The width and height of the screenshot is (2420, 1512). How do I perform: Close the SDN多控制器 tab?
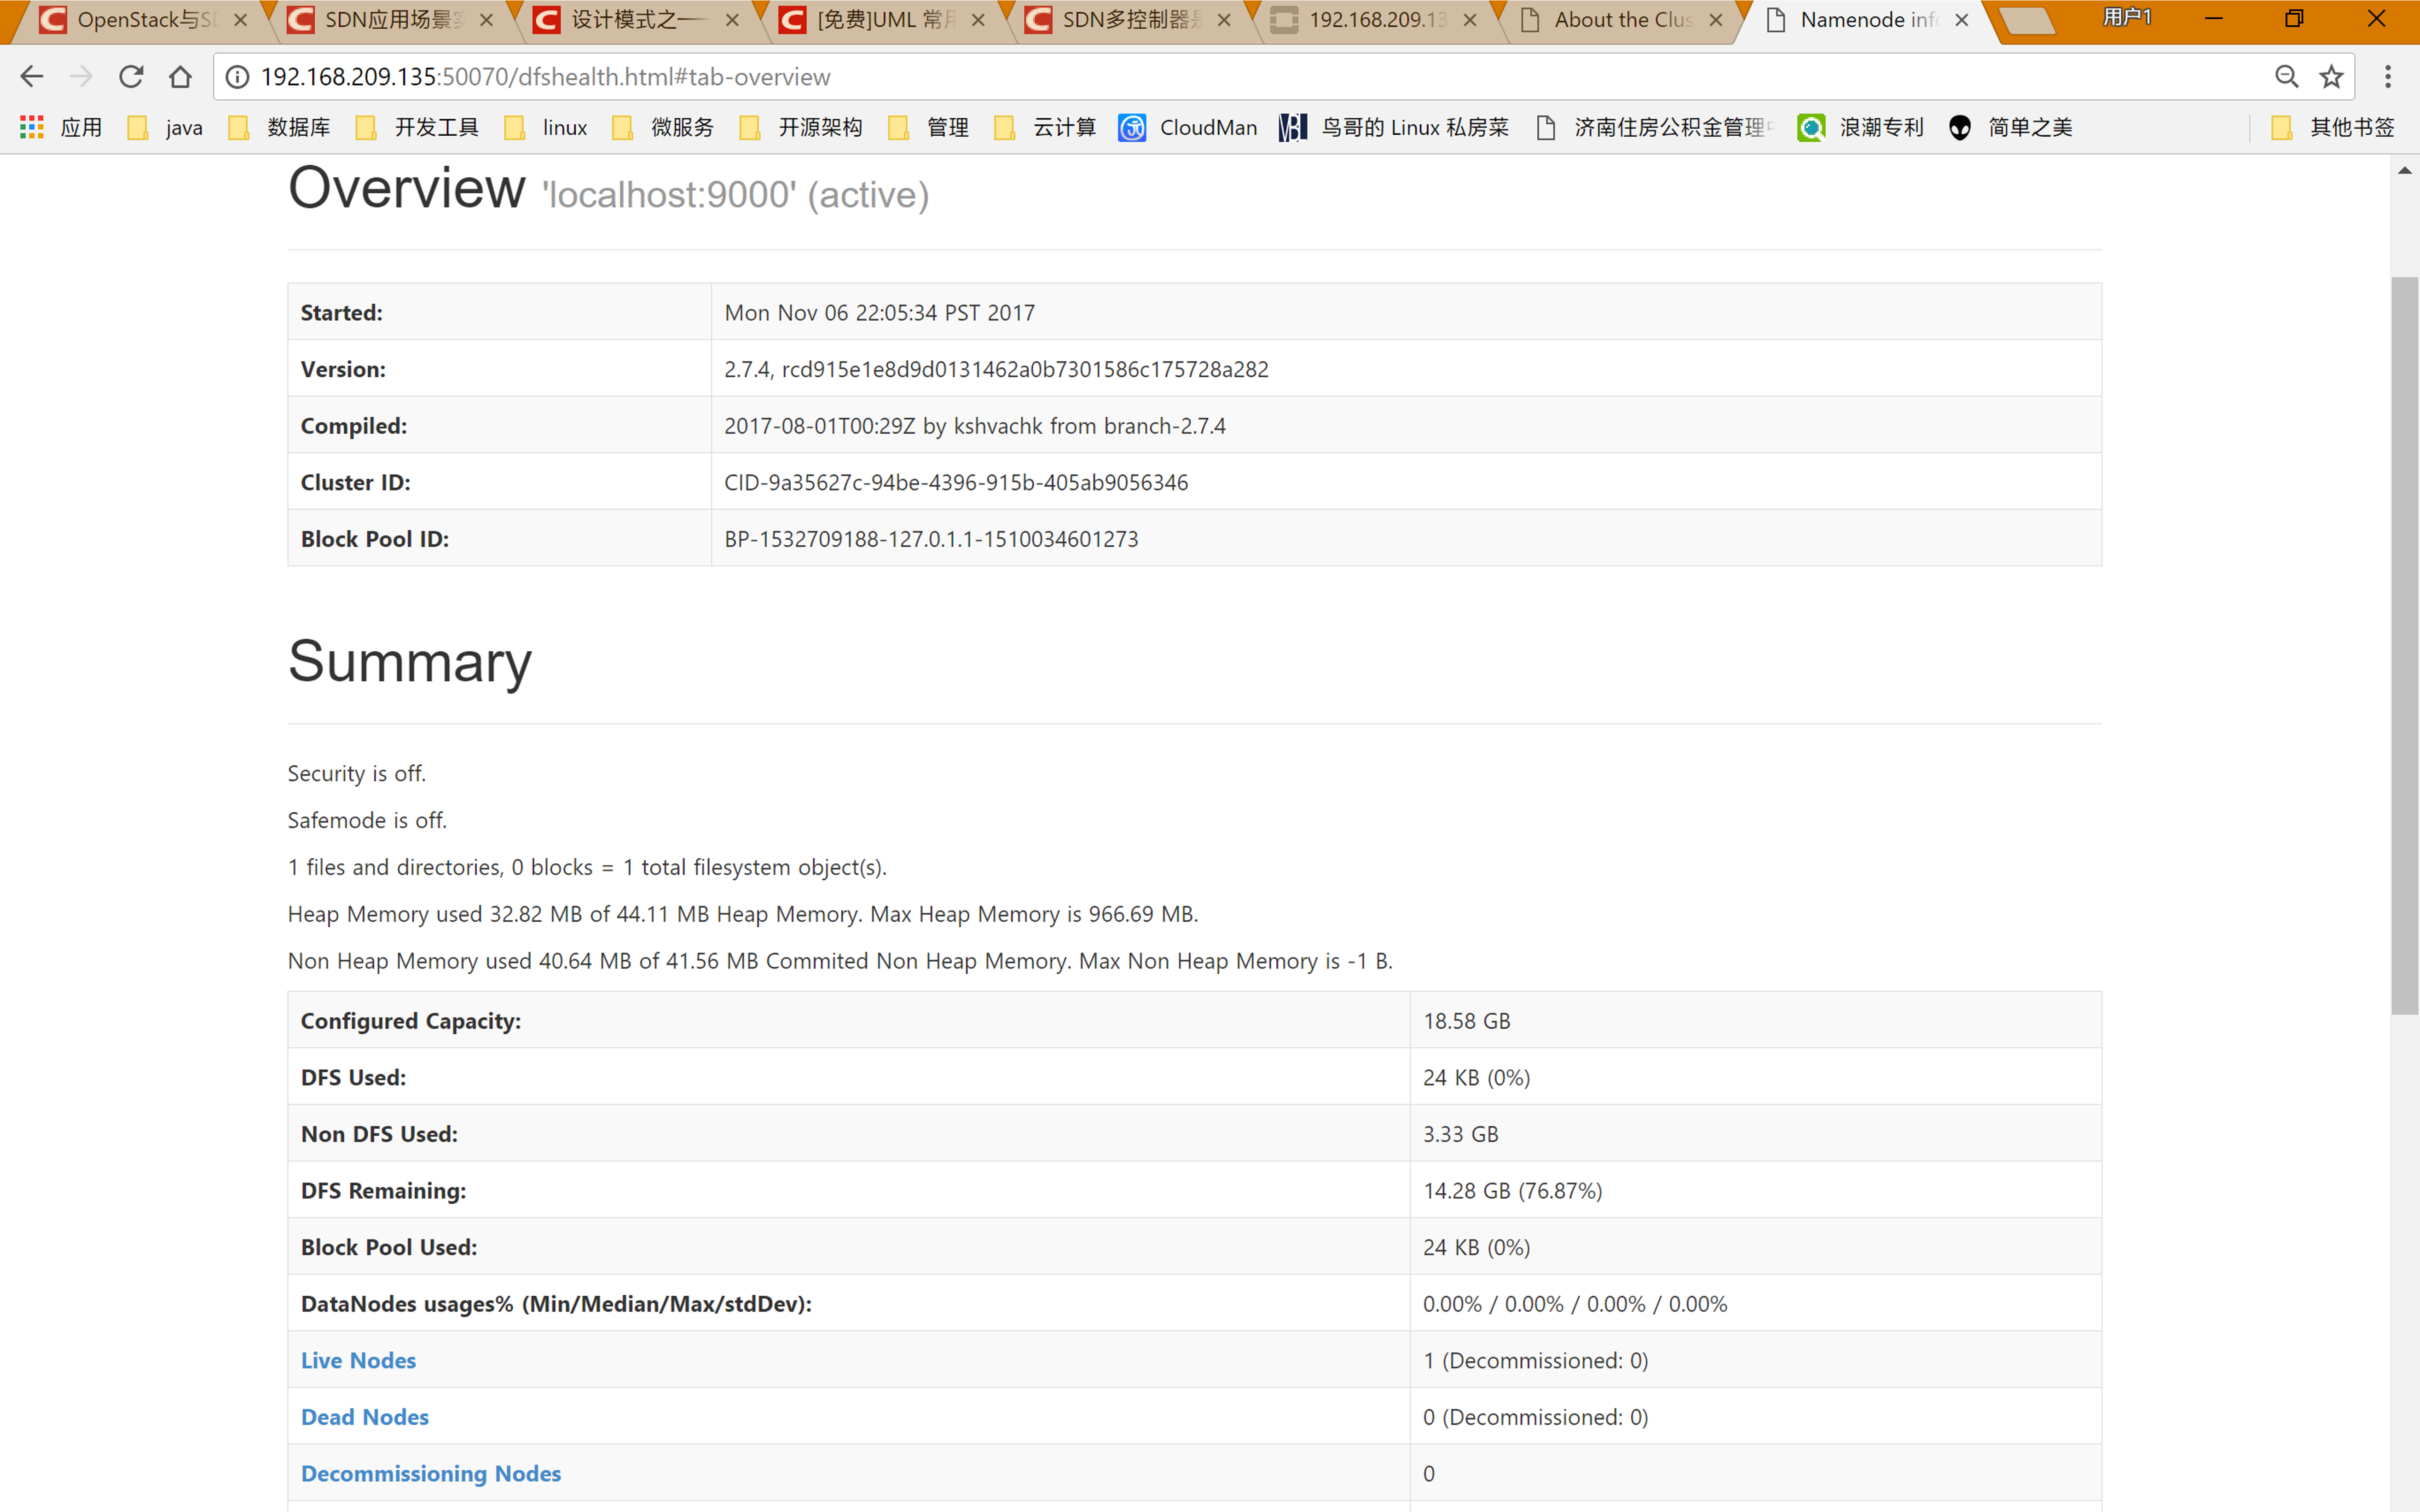tap(1224, 20)
